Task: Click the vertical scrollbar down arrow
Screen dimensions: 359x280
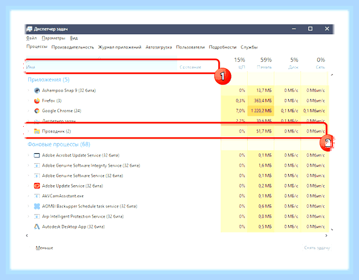Action: click(332, 230)
